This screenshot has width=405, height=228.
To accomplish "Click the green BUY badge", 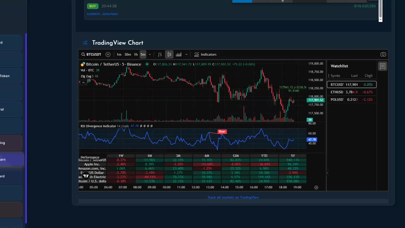I will pyautogui.click(x=92, y=6).
